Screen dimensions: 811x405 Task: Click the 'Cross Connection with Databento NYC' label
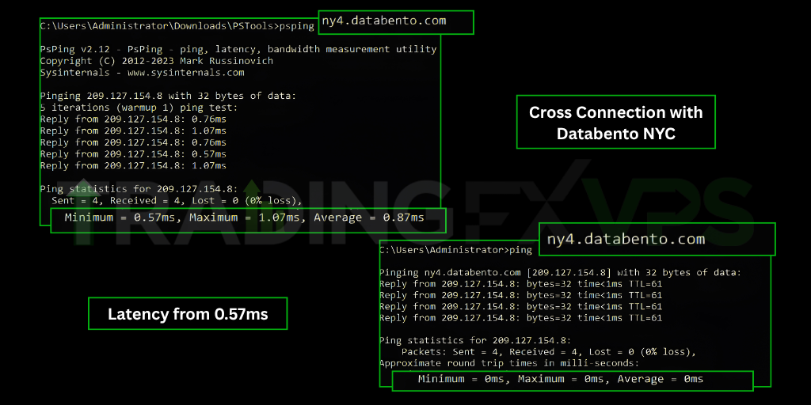[x=615, y=122]
